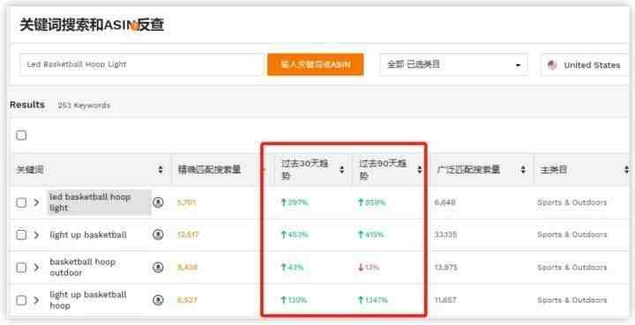Image resolution: width=635 pixels, height=325 pixels.
Task: Click circle icon beside basketball hoop outdoor
Action: pyautogui.click(x=158, y=267)
